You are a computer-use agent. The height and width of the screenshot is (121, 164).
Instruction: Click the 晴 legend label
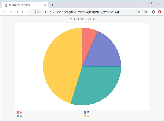pos(88,112)
